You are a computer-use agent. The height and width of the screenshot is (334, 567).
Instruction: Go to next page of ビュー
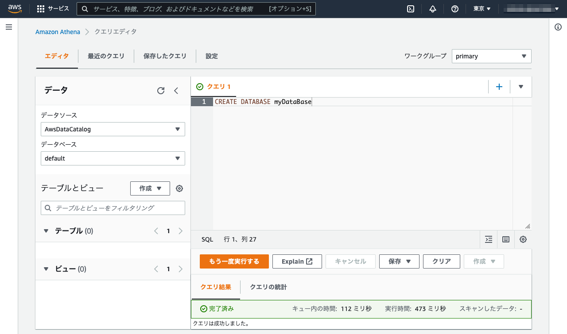click(180, 269)
